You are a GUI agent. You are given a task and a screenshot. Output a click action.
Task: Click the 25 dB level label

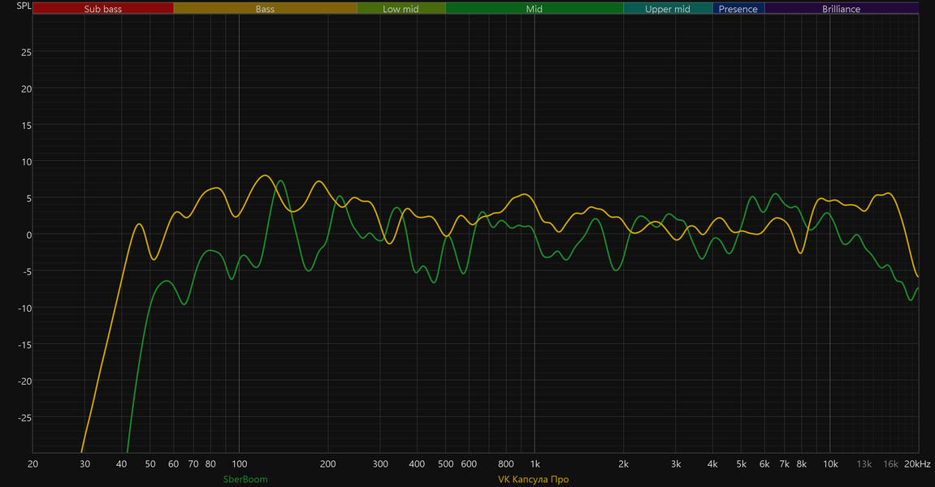click(26, 53)
